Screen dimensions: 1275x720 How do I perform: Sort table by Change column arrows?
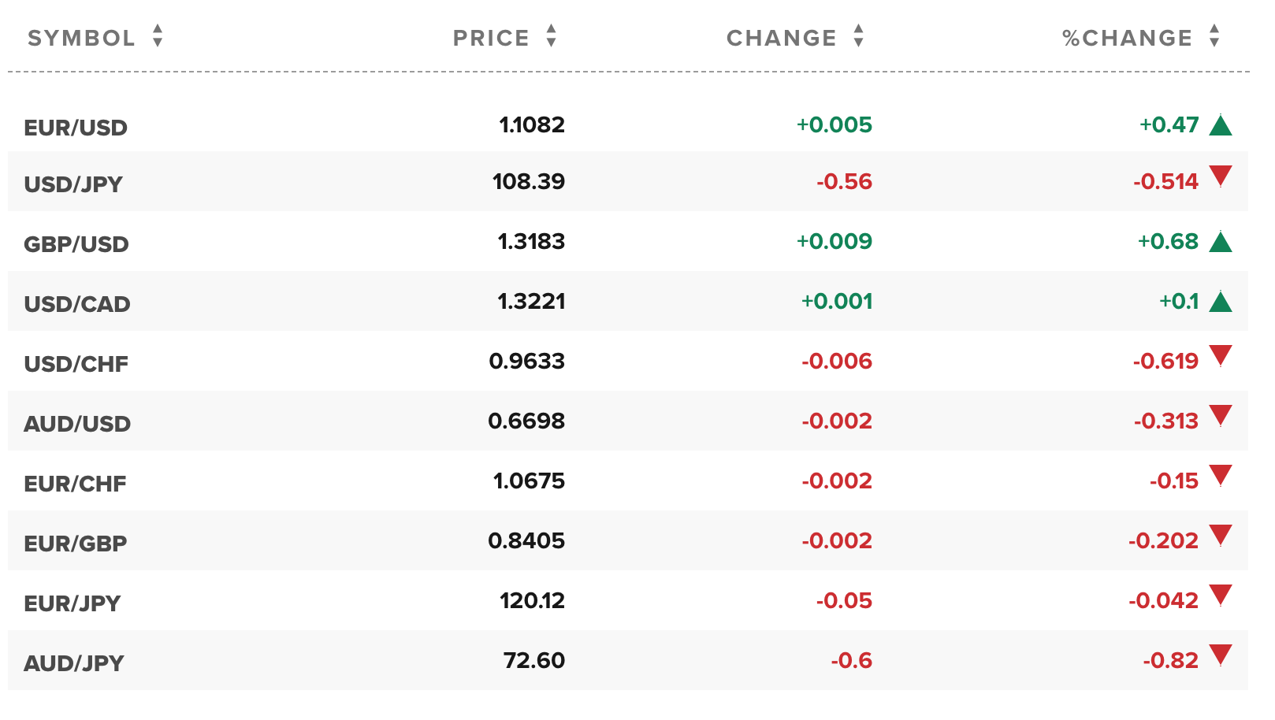[858, 36]
